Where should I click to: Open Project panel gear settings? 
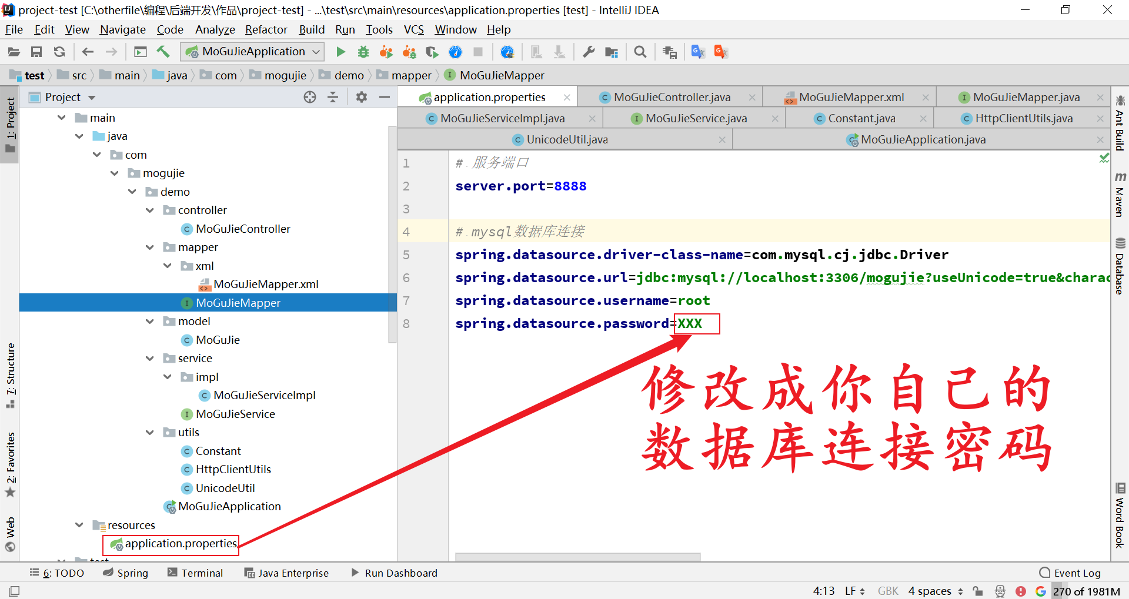click(362, 97)
